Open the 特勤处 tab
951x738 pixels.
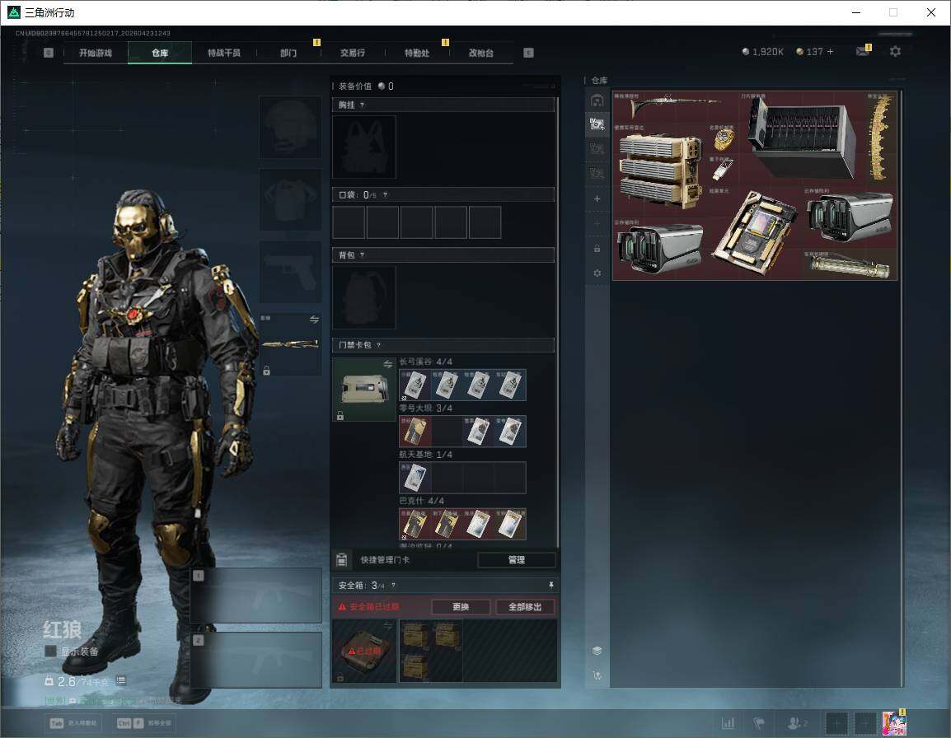click(x=417, y=53)
